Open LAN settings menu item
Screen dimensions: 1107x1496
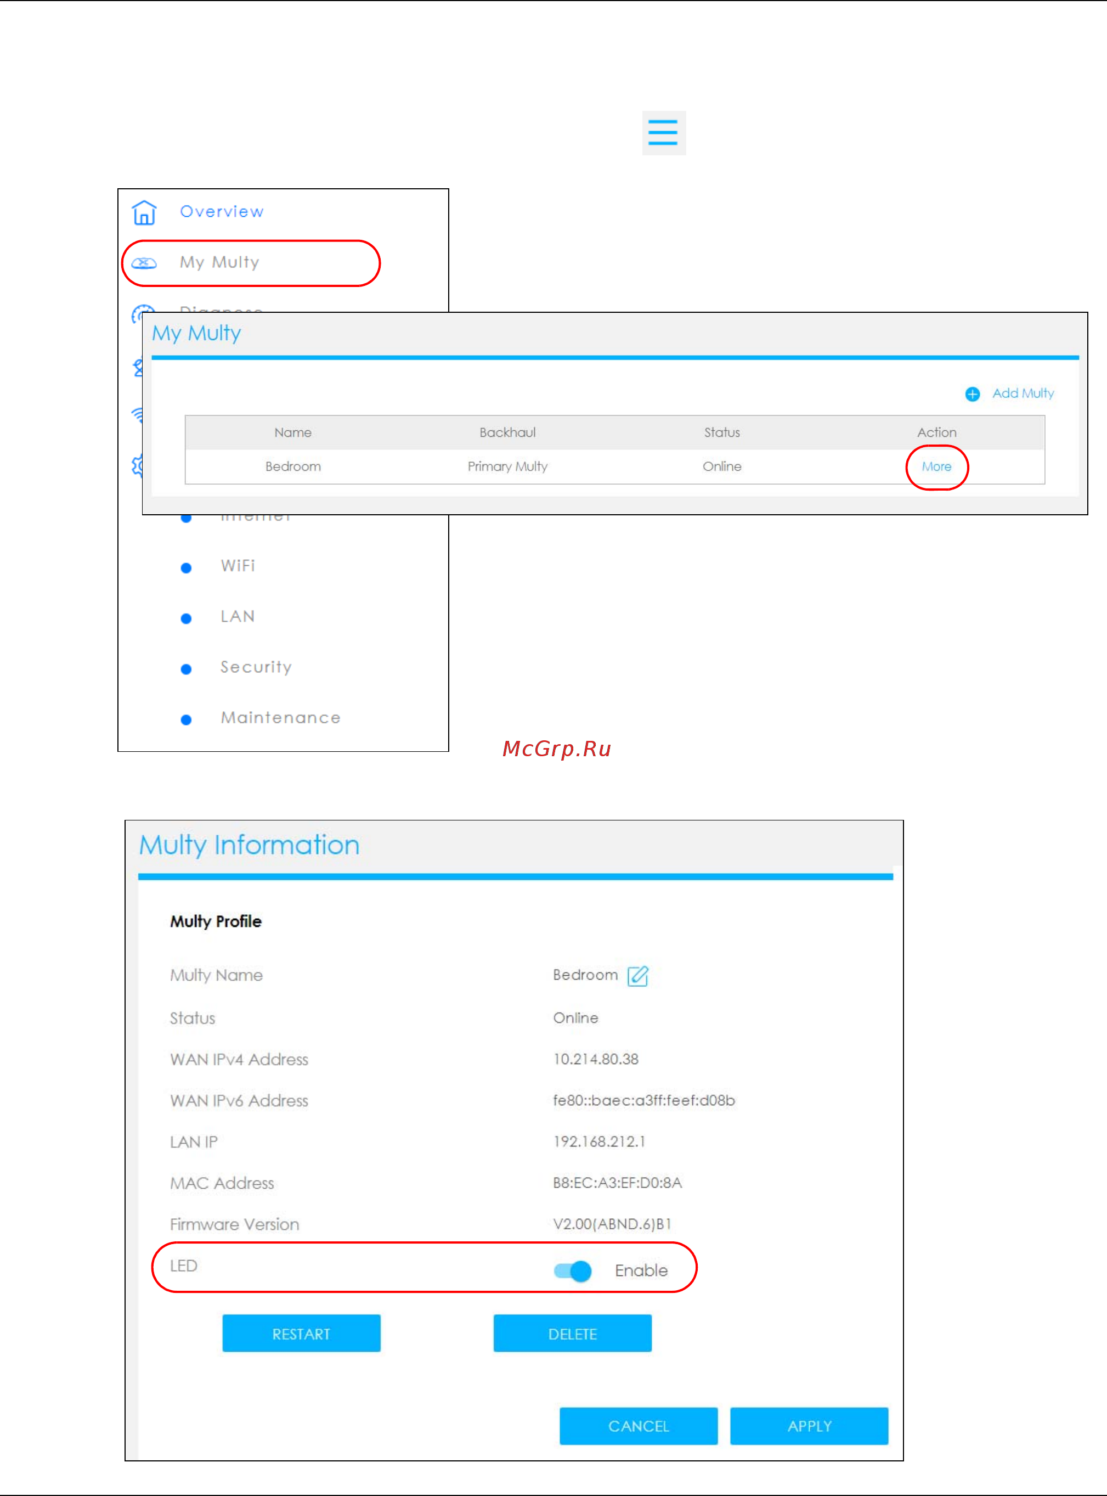[x=238, y=617]
